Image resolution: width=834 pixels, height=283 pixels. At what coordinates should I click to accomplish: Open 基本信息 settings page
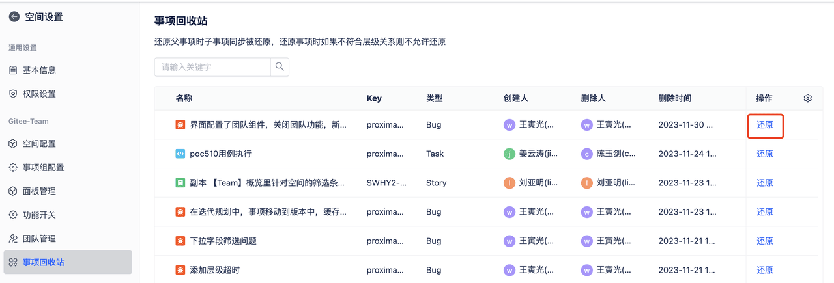(x=39, y=70)
